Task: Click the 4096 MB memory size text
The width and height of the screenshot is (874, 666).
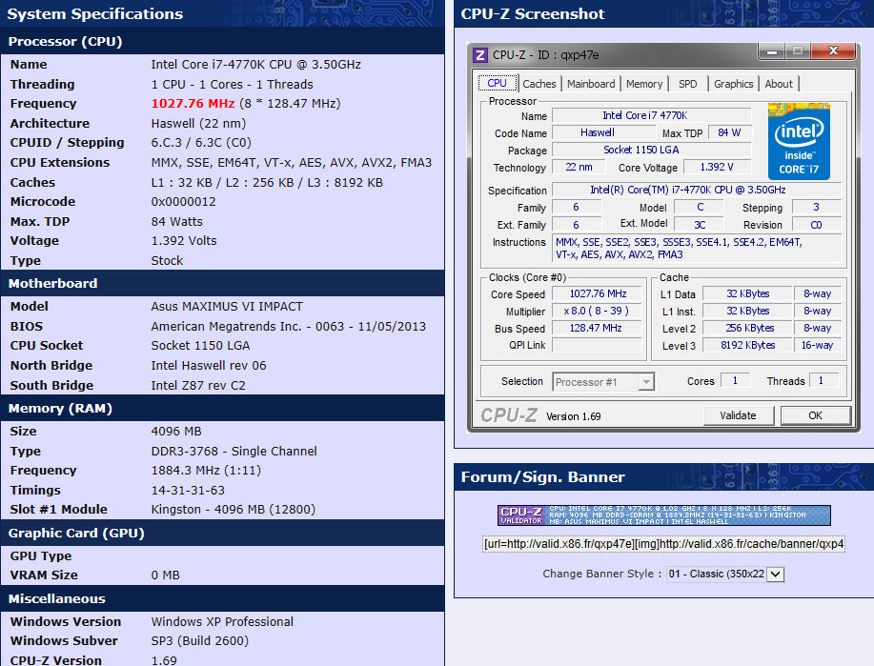Action: pyautogui.click(x=176, y=432)
